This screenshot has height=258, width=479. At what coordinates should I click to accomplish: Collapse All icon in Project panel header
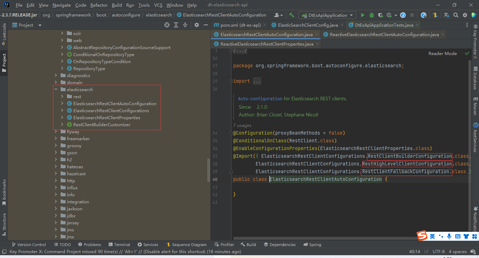[185, 25]
